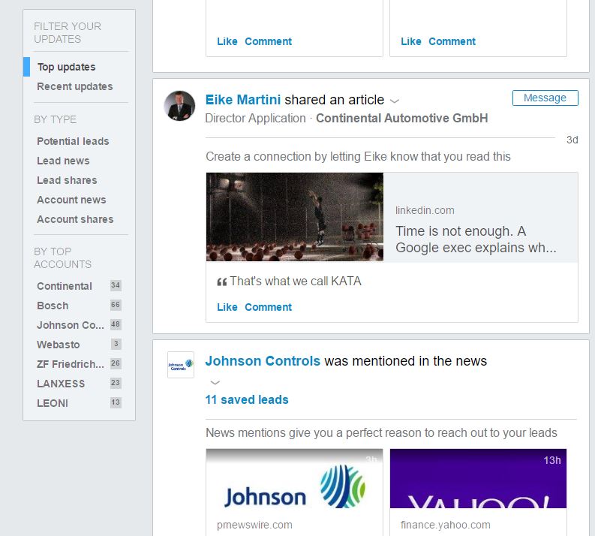Click the quote That's what we call KATA
Viewport: 595px width, 536px height.
pos(295,282)
